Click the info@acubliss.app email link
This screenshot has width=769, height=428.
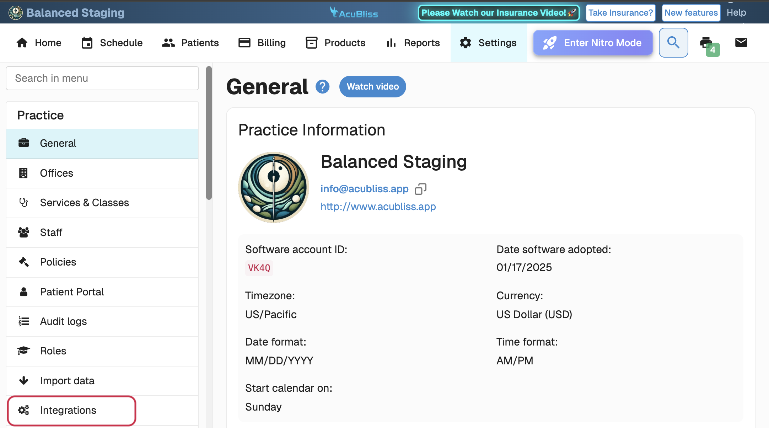[x=364, y=189]
